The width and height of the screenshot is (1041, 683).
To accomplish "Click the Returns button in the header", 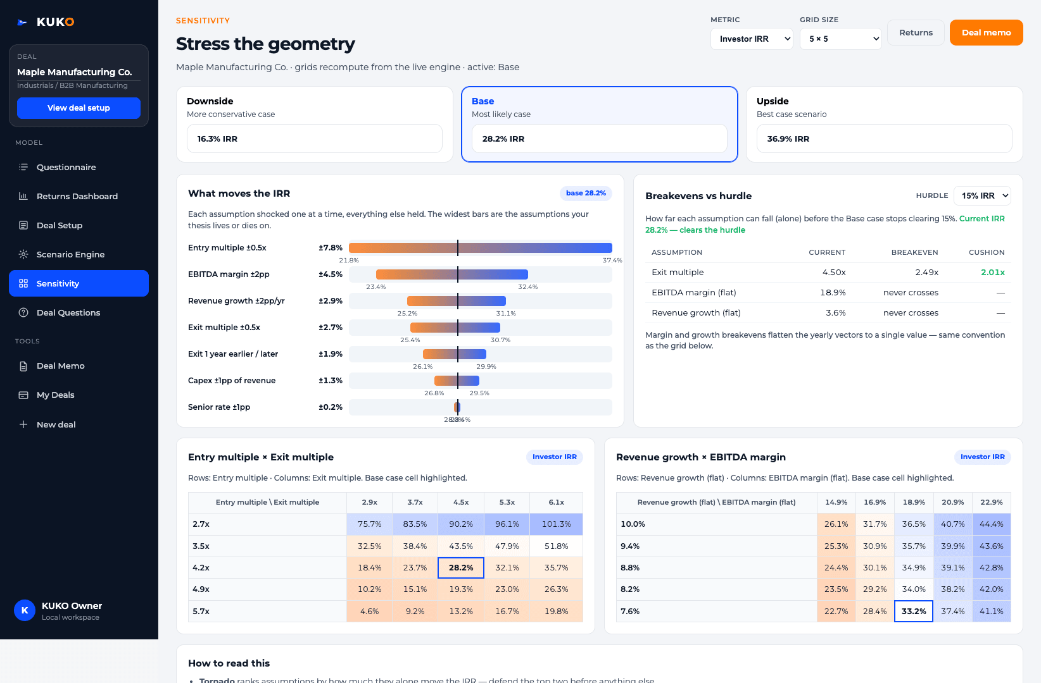I will [916, 33].
